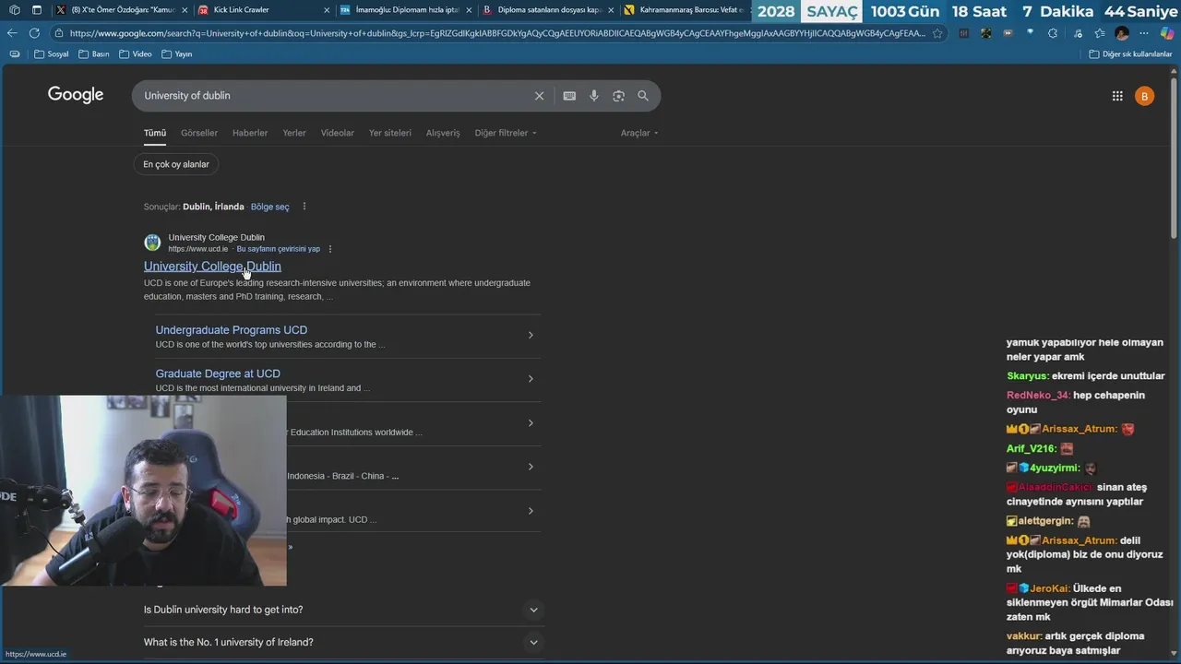Open the Edge profile picture

(1122, 33)
